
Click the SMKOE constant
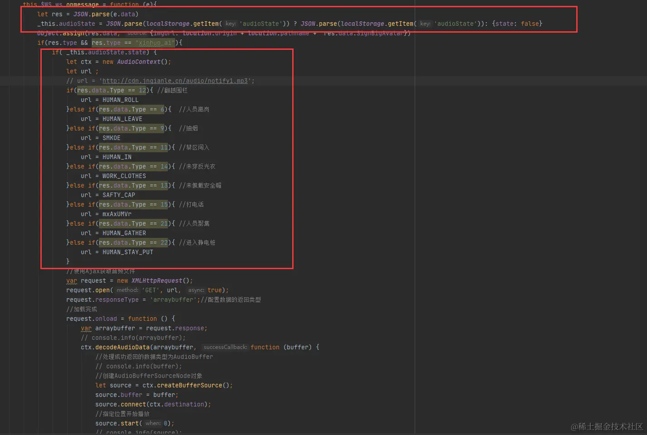(112, 138)
